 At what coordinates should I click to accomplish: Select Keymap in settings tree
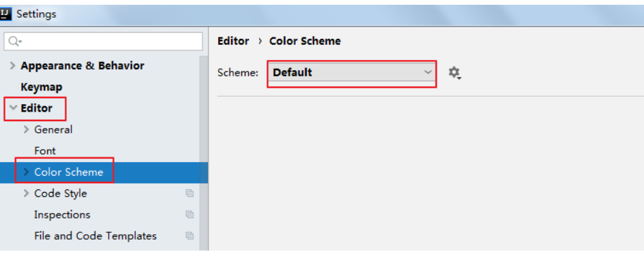click(x=42, y=87)
